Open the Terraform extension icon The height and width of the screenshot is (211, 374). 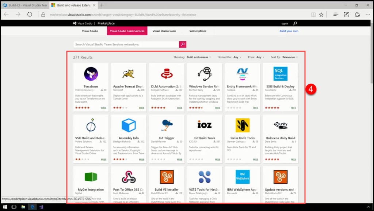coord(91,74)
